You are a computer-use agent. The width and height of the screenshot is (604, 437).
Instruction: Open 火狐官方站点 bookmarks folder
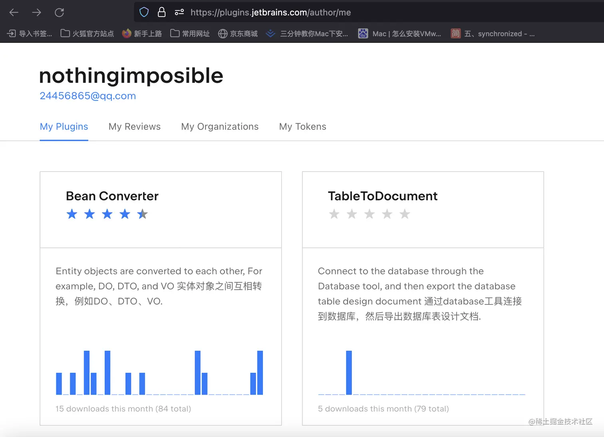(x=87, y=34)
